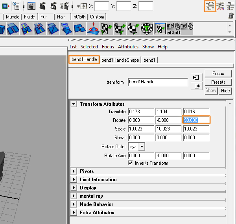Open the Rotate Order dropdown
236x224 pixels.
(136, 147)
